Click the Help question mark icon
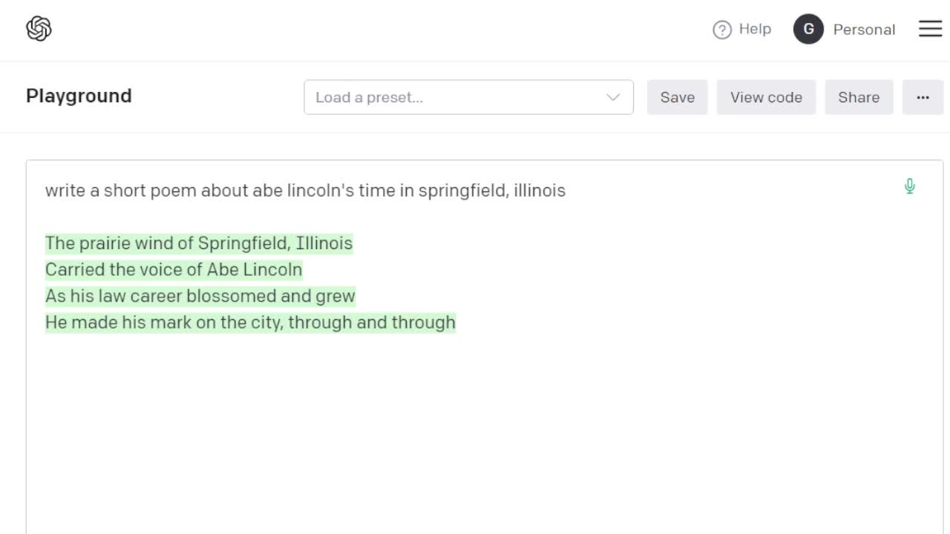 click(721, 30)
